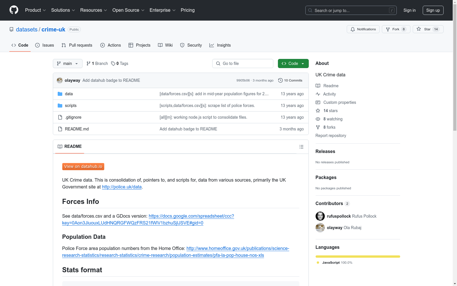Click the Releases heading
This screenshot has height=286, width=457.
point(325,151)
